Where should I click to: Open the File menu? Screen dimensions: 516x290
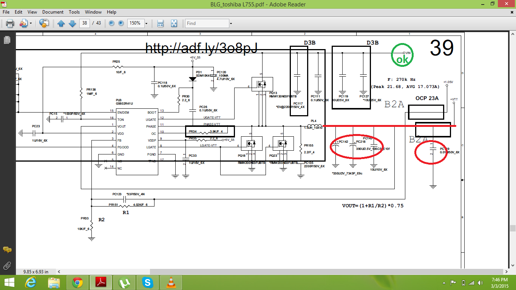[6, 12]
